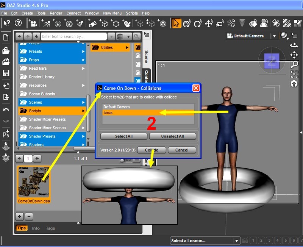Screen dimensions: 303x247
Task: Click the viewport Orbit camera icon
Action: [294, 45]
